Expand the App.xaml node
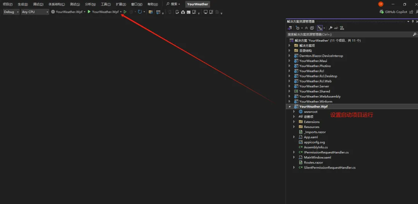The height and width of the screenshot is (204, 418). [294, 137]
